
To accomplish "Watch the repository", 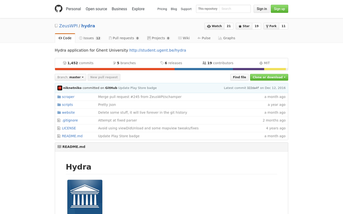I will pyautogui.click(x=214, y=26).
